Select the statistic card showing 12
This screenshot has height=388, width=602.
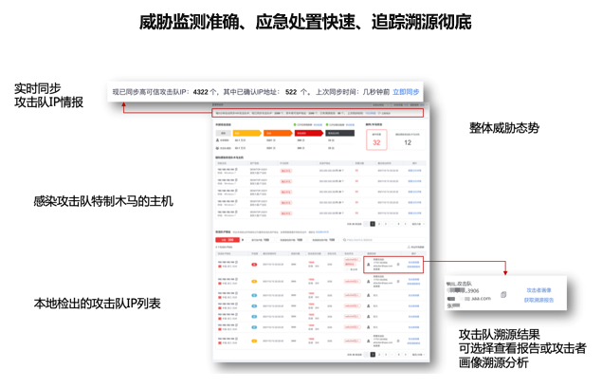(x=408, y=141)
